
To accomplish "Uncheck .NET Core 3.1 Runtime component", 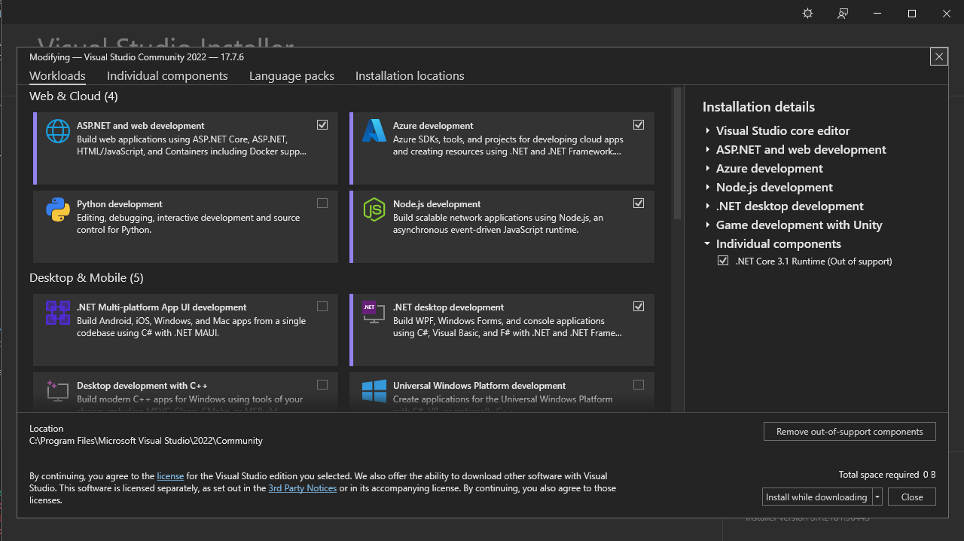I will (723, 261).
